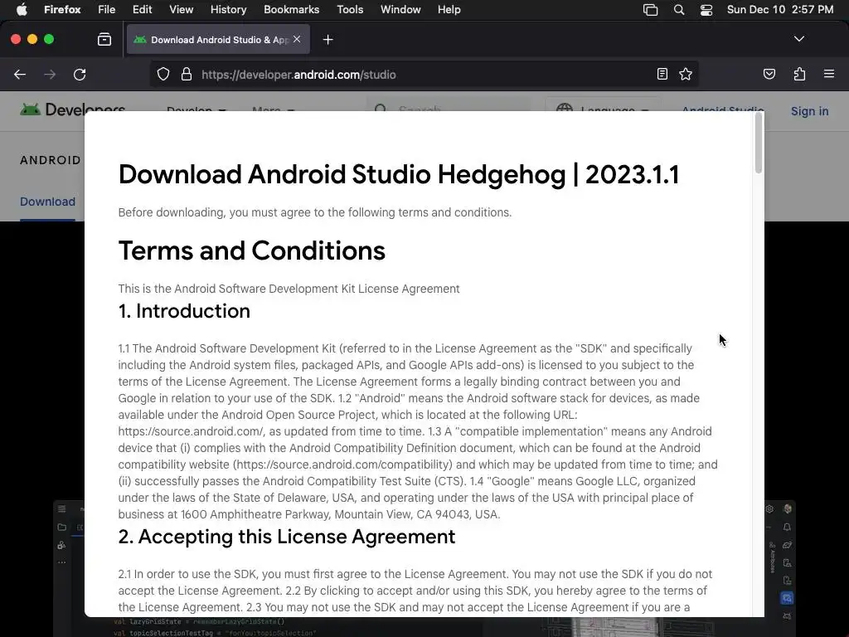This screenshot has width=849, height=637.
Task: Open the Firefox View icon in the tab bar
Action: click(104, 39)
